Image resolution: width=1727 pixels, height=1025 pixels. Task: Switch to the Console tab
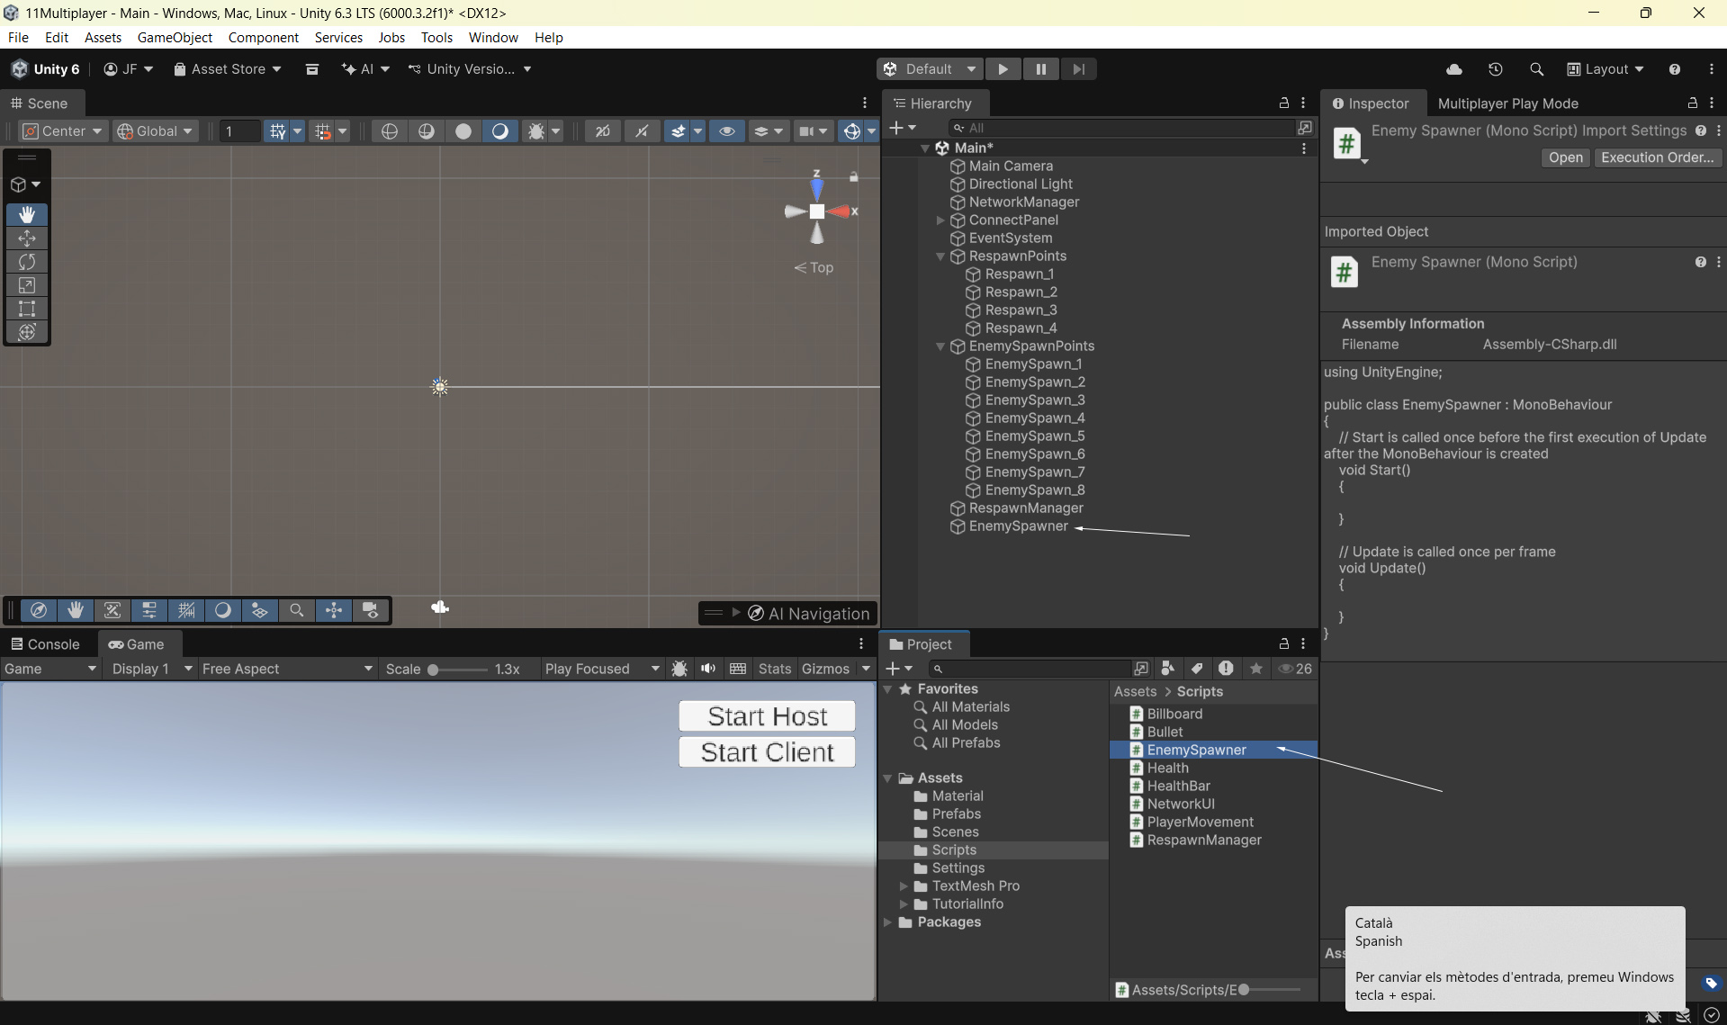[45, 644]
